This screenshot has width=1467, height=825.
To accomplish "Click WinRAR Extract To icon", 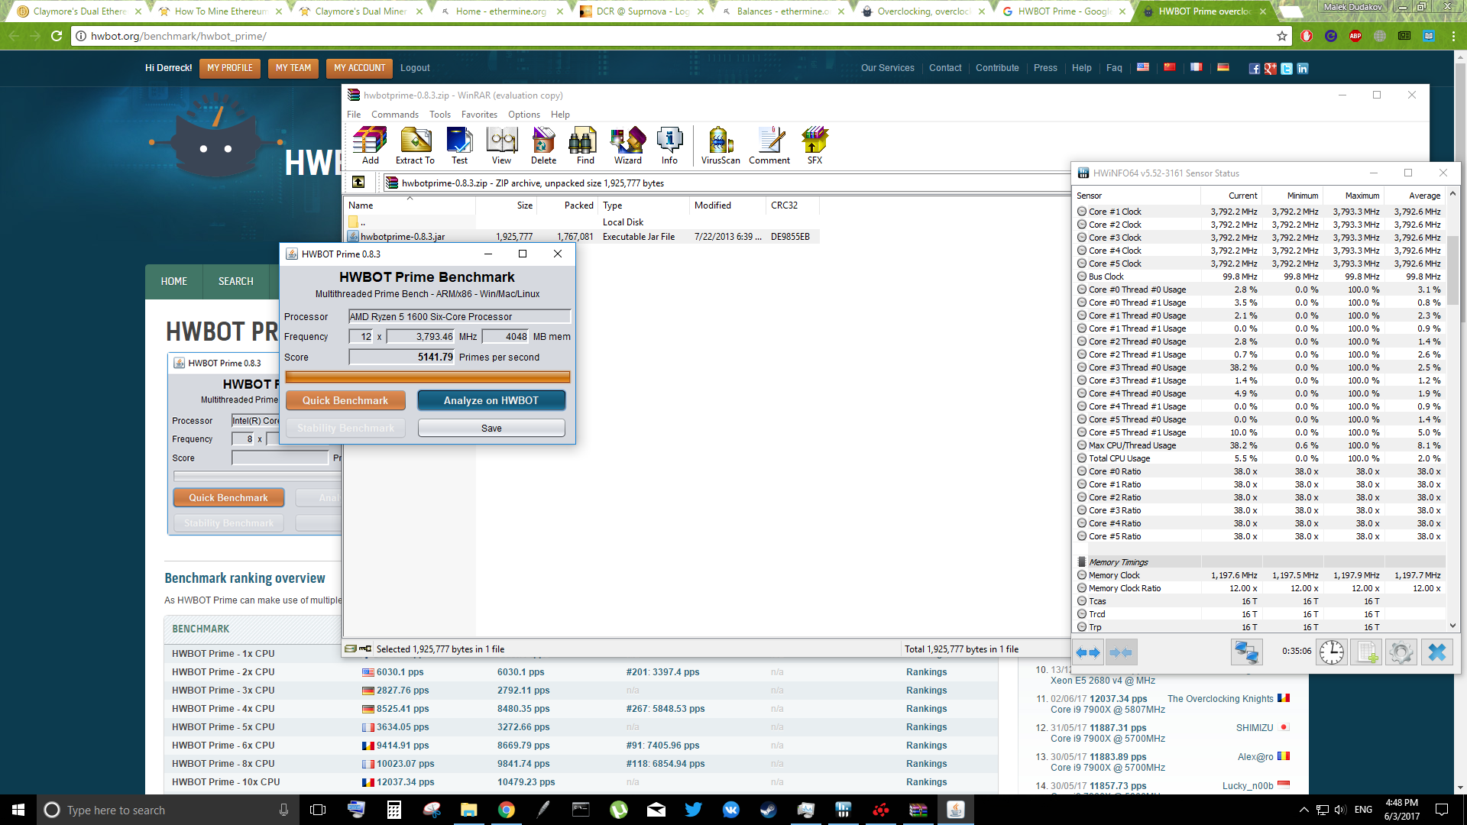I will (415, 145).
